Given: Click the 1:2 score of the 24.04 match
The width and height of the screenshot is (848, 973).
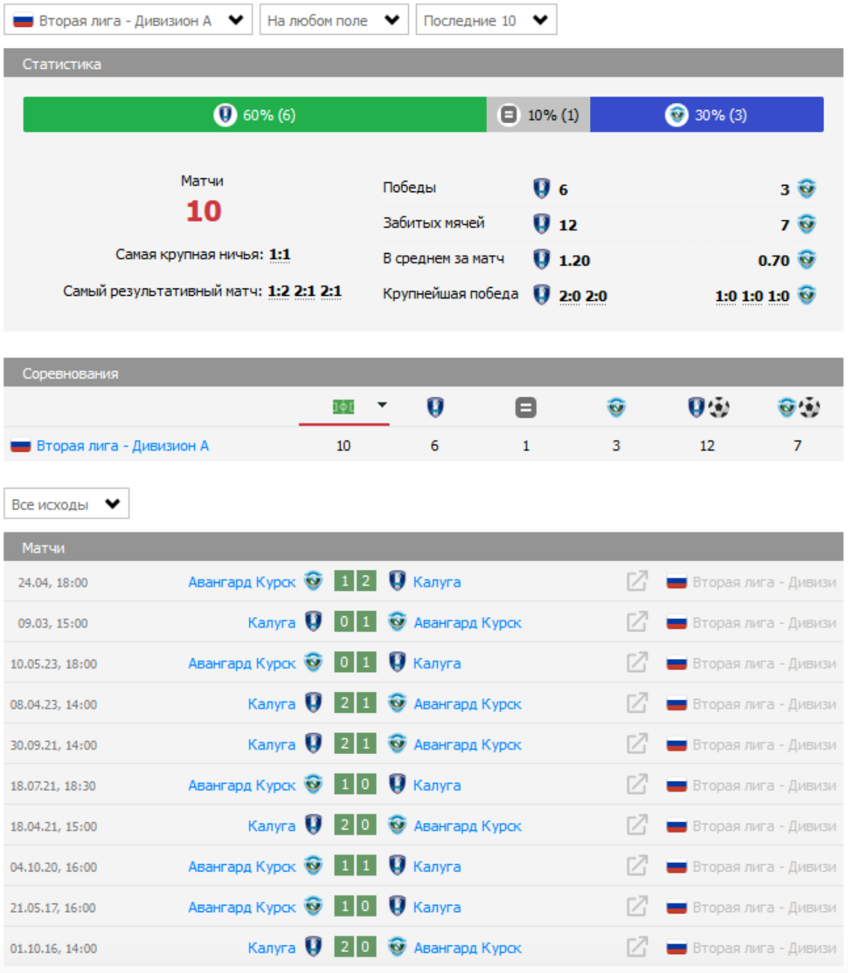Looking at the screenshot, I should coord(355,581).
